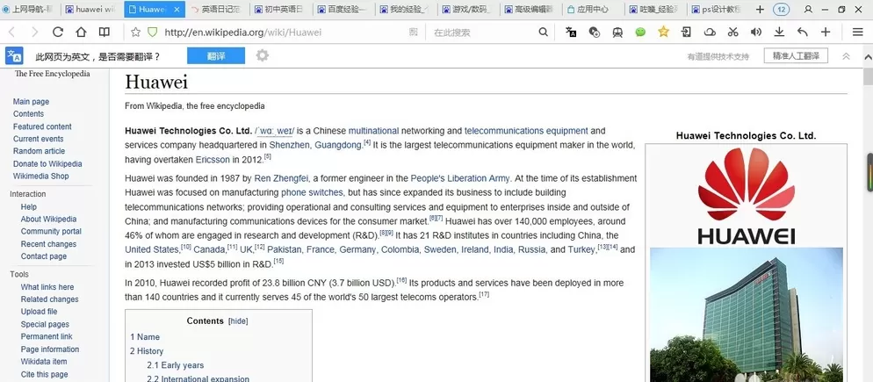Mute page sound speaker icon

pos(755,32)
